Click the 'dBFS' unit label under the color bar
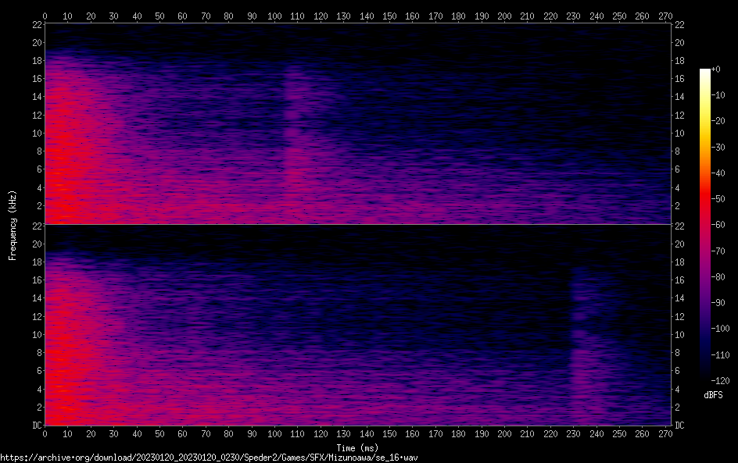The height and width of the screenshot is (463, 738). click(713, 395)
